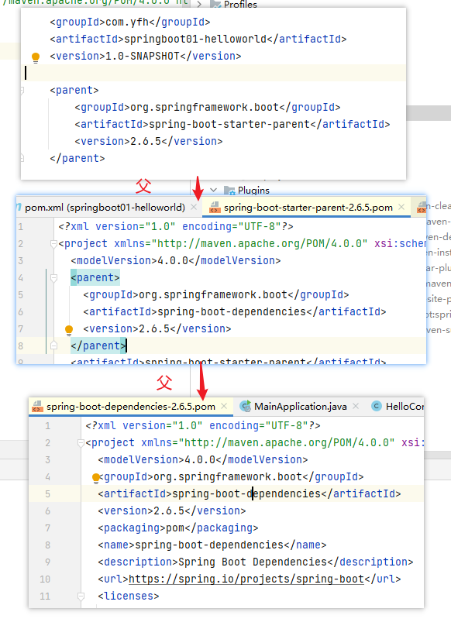The height and width of the screenshot is (636, 451).
Task: Close the pom.xml (springboot01-helloworld) tab
Action: [194, 207]
